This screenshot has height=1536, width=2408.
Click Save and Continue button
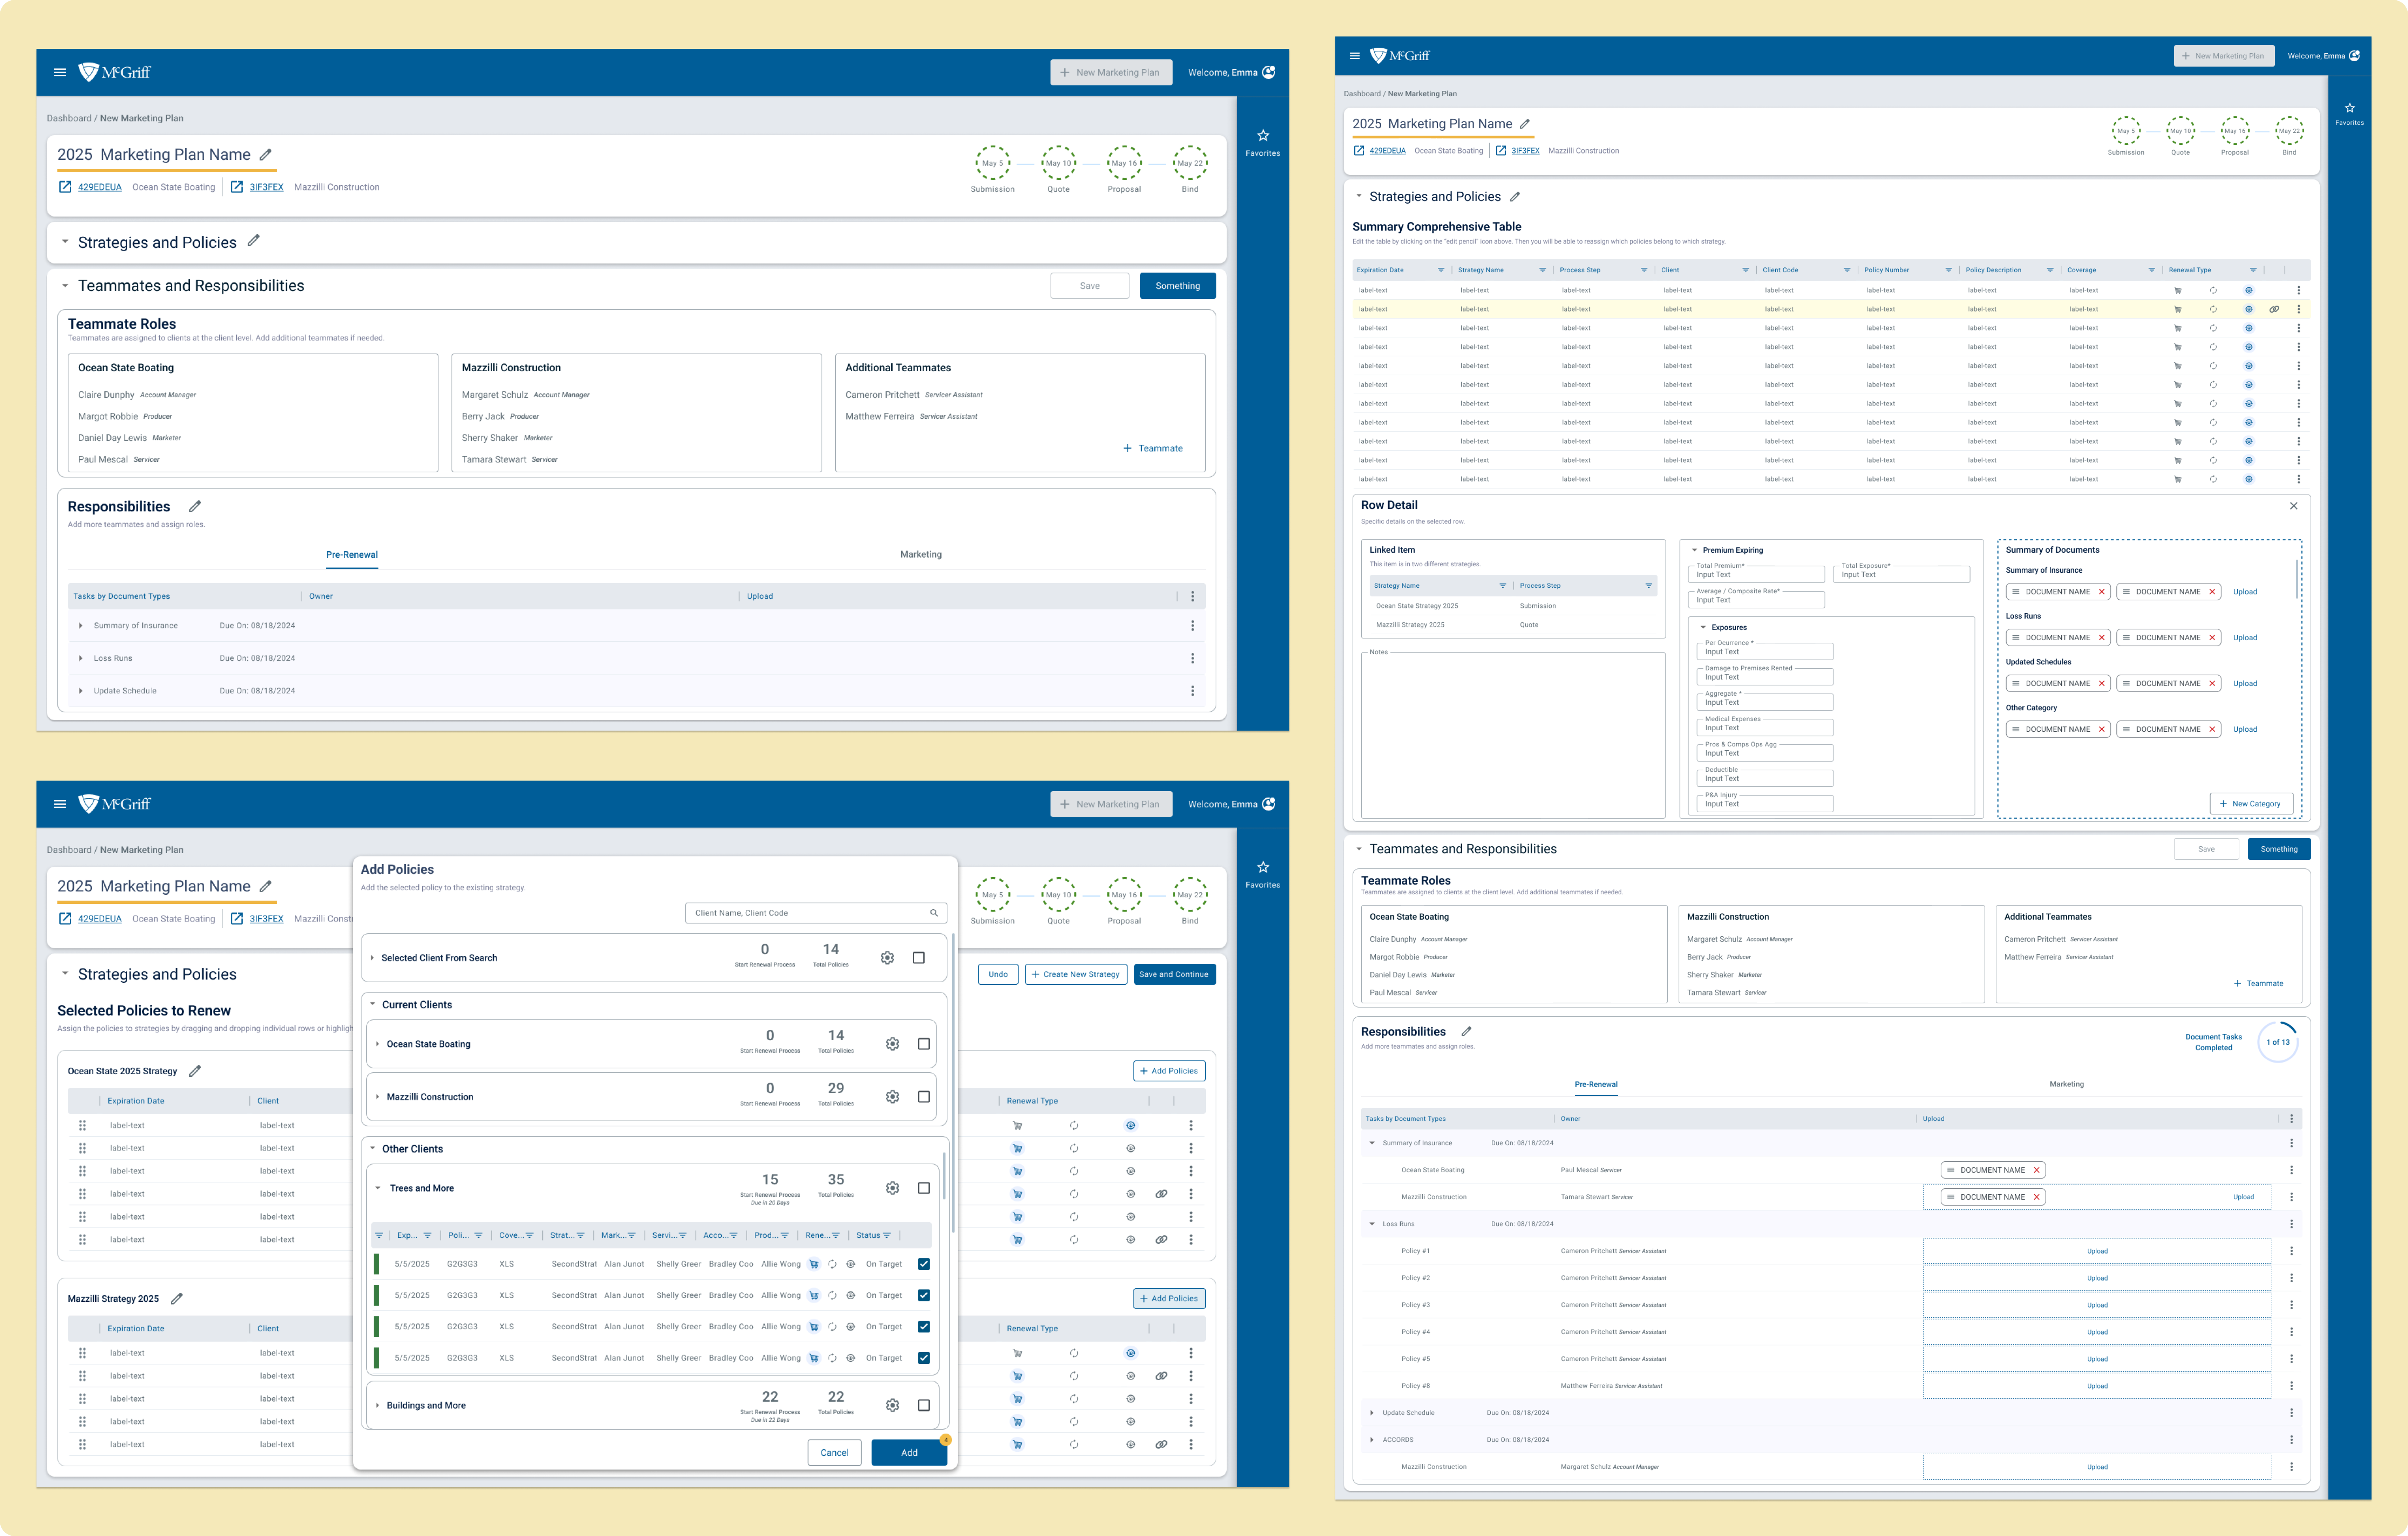coord(1174,974)
